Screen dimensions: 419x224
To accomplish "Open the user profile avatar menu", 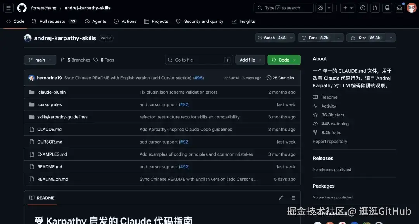I will [412, 8].
